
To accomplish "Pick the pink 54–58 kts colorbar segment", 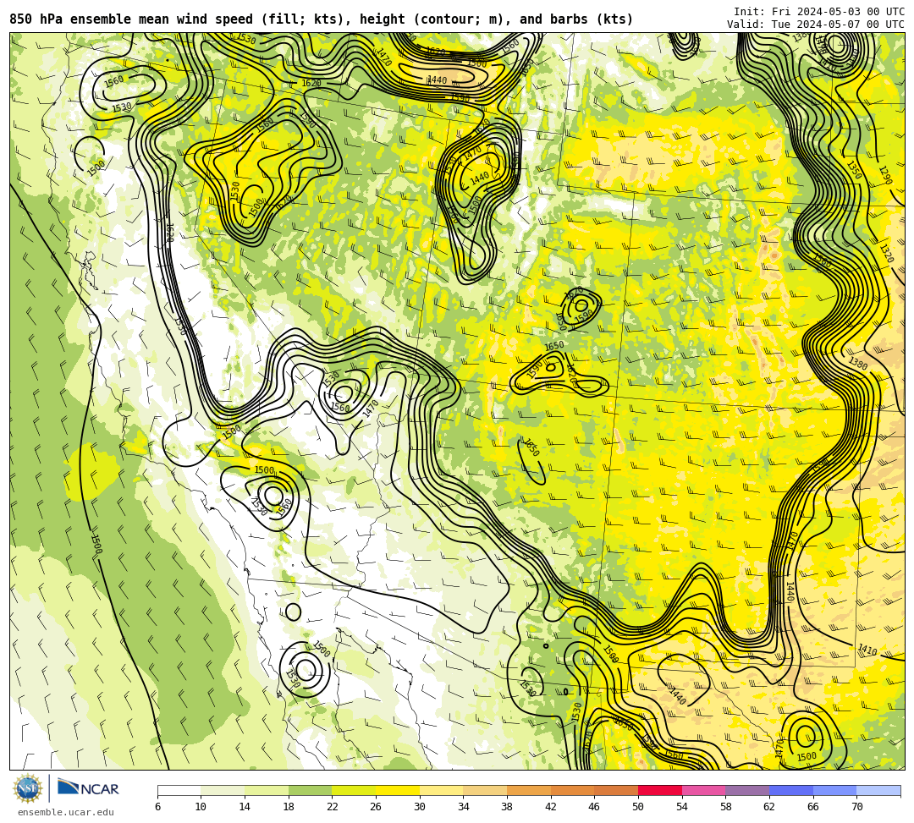I will point(703,790).
